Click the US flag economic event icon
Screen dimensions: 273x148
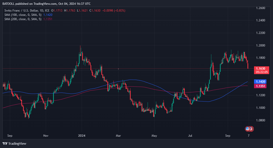pos(248,129)
